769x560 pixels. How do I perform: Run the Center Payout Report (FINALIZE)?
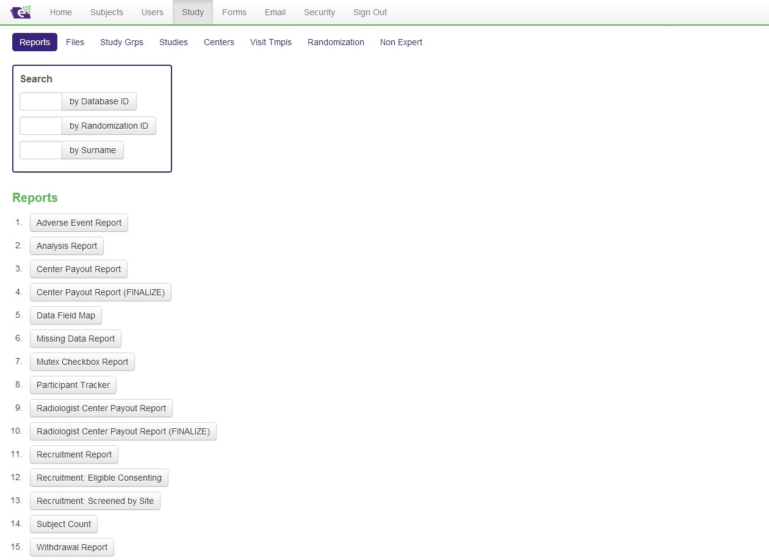101,292
